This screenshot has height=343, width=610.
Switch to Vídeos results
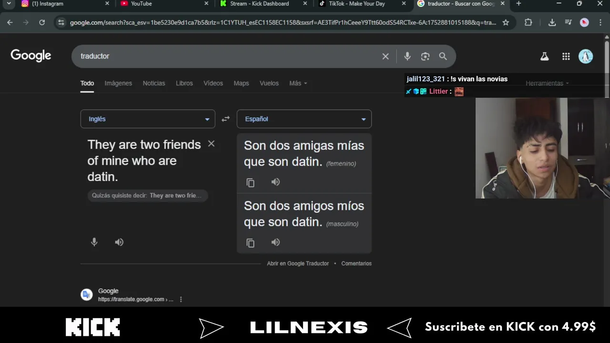tap(213, 83)
